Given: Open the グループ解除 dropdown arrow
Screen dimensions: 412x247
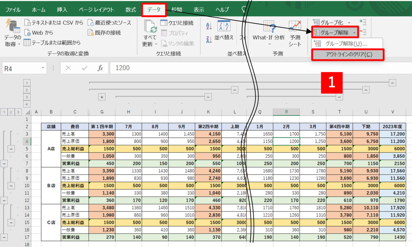Looking at the screenshot, I should 355,33.
